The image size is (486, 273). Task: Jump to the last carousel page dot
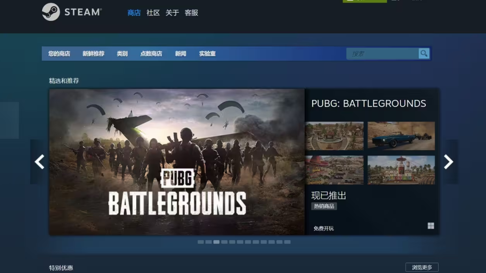tap(287, 242)
